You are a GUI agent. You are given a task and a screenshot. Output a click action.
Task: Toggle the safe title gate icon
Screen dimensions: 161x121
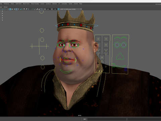click(5, 9)
